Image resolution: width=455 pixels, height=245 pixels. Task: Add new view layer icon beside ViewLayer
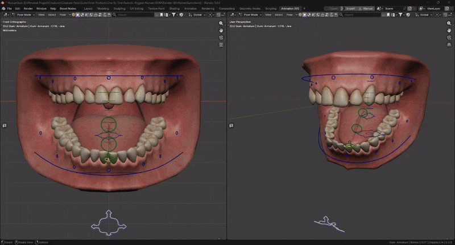[447, 9]
